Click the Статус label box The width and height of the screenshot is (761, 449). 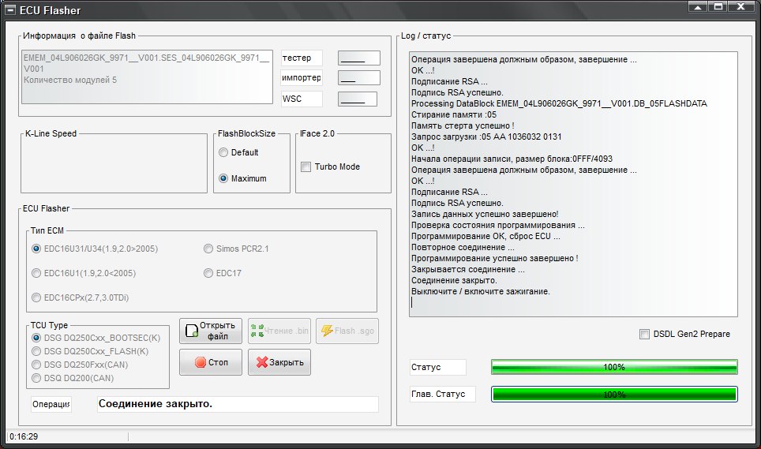pos(438,367)
